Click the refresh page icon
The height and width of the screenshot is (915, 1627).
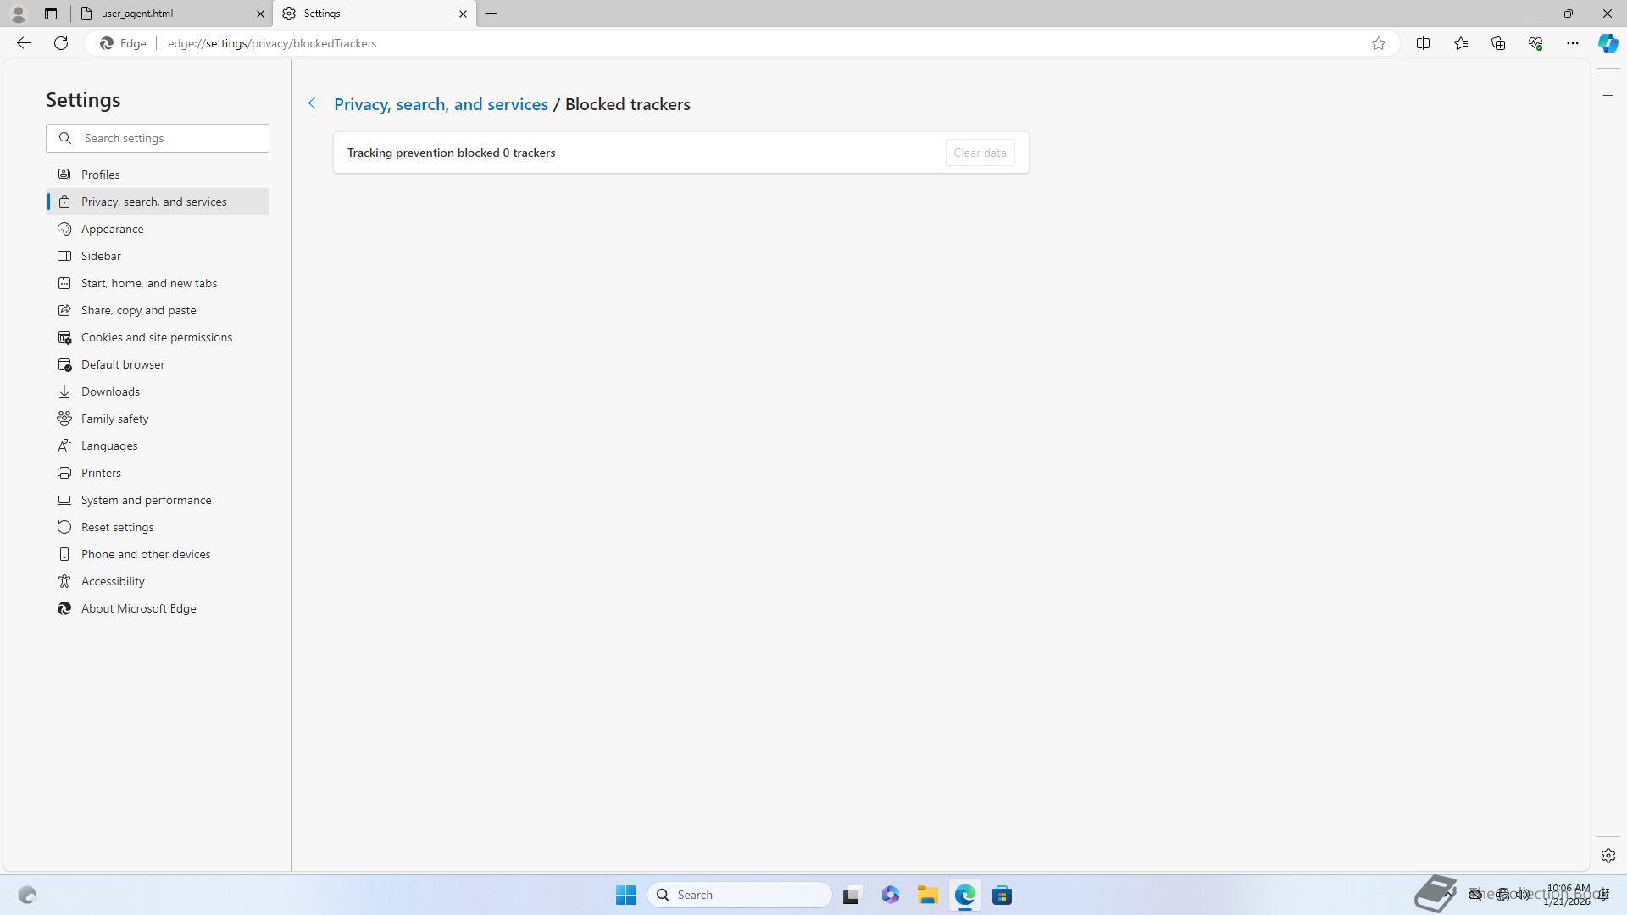(61, 43)
